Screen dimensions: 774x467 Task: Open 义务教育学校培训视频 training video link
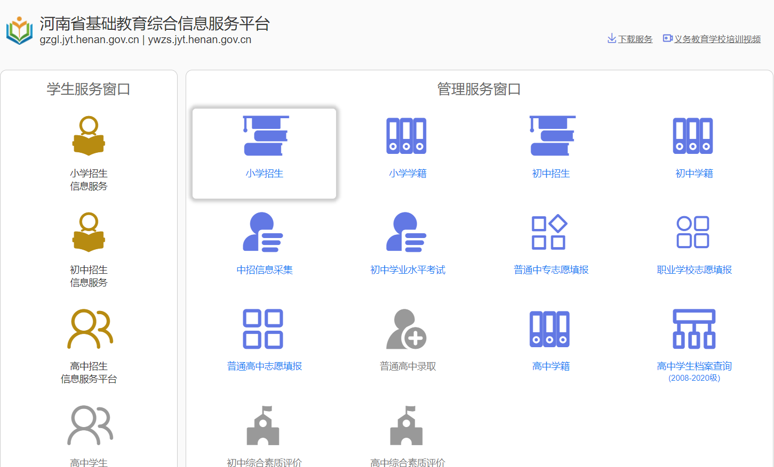[712, 39]
